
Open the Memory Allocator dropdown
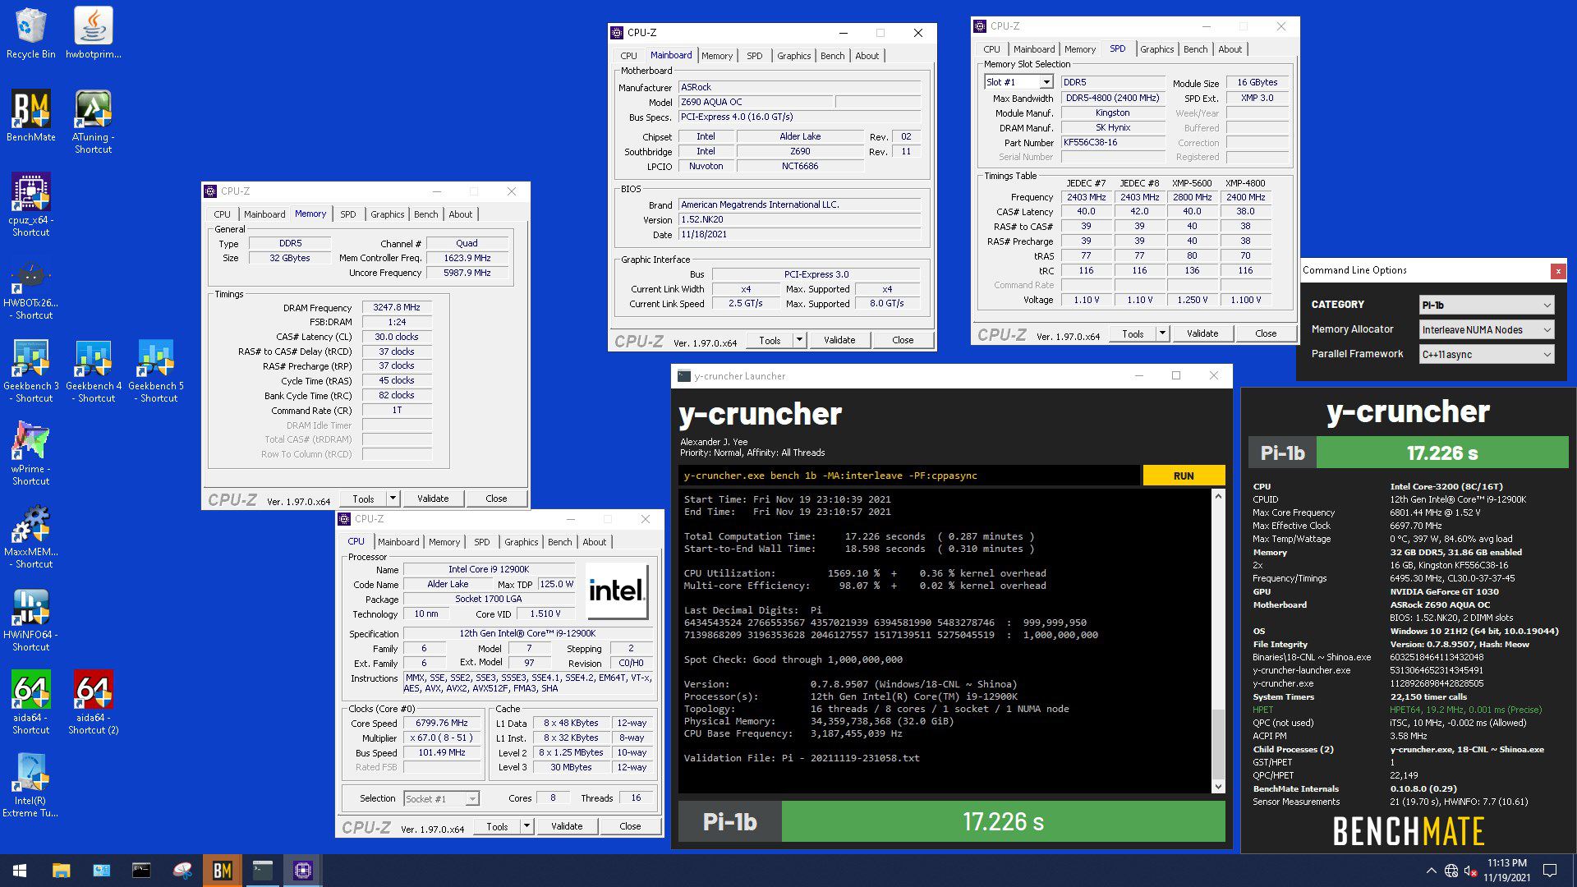1487,329
